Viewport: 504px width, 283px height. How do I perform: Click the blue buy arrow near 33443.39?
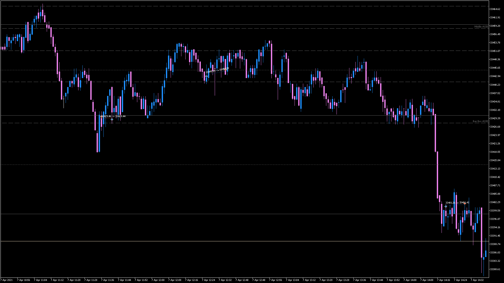[x=206, y=76]
